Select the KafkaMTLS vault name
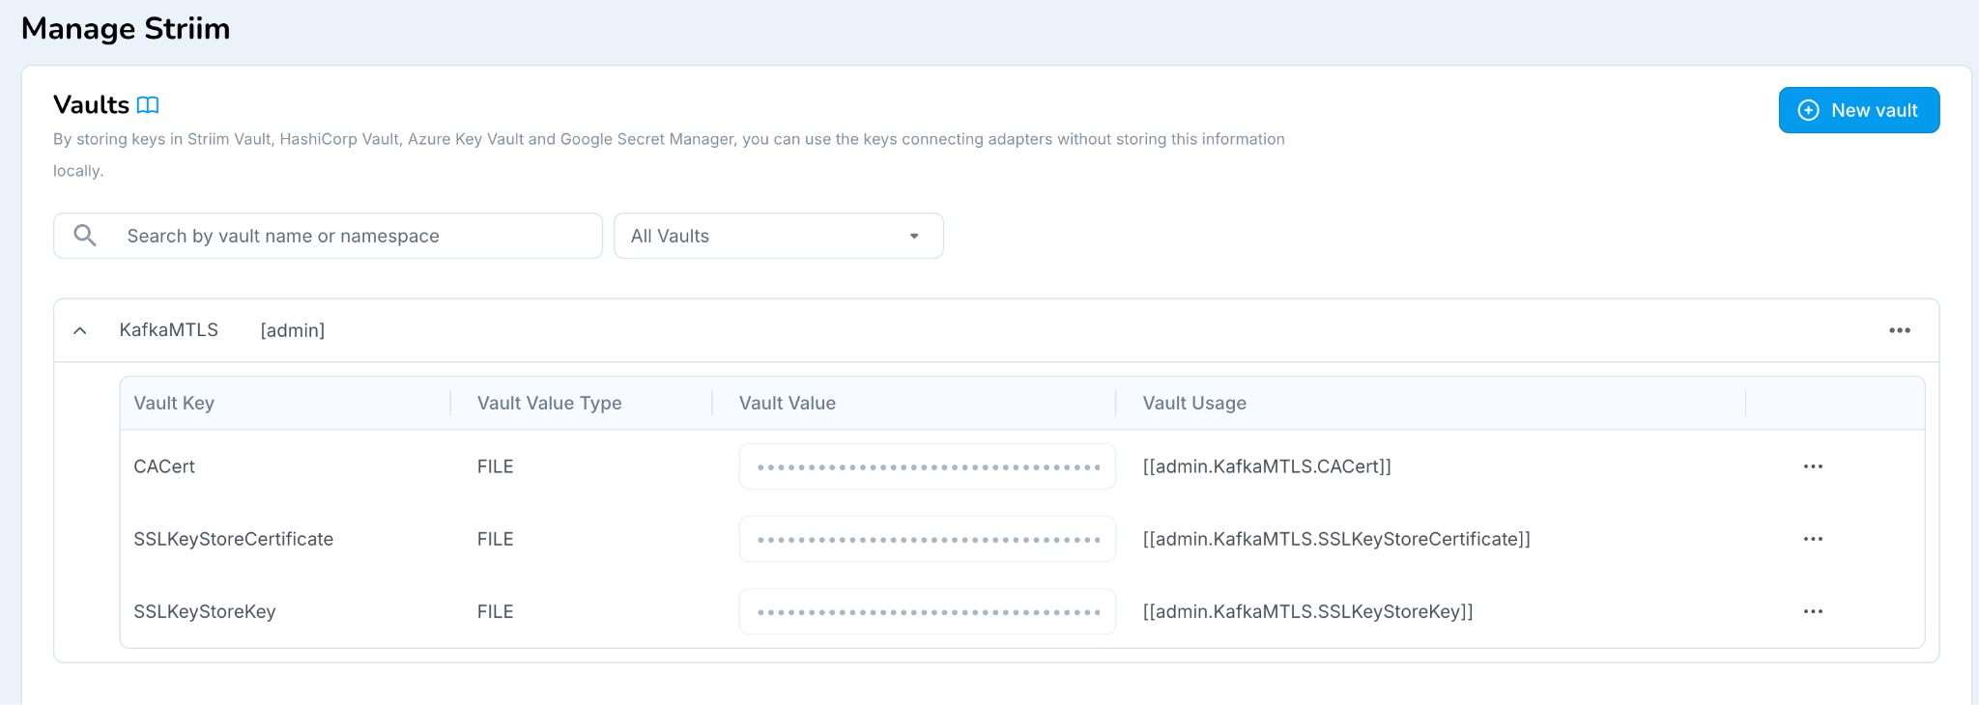 (x=169, y=330)
